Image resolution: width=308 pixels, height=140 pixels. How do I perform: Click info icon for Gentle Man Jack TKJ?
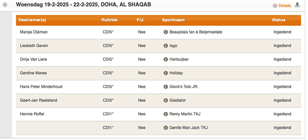166,128
